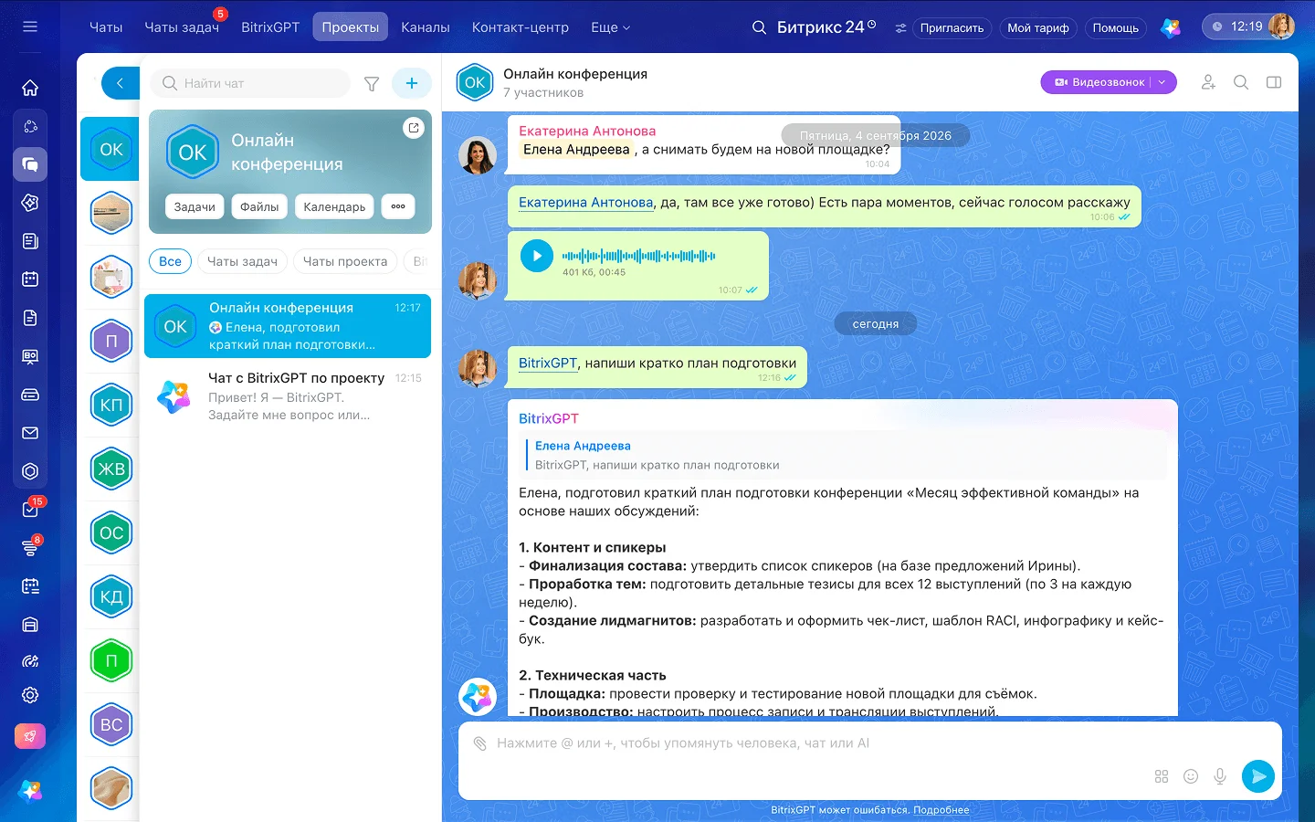Expand the Видеозвонок dropdown arrow

tap(1162, 82)
